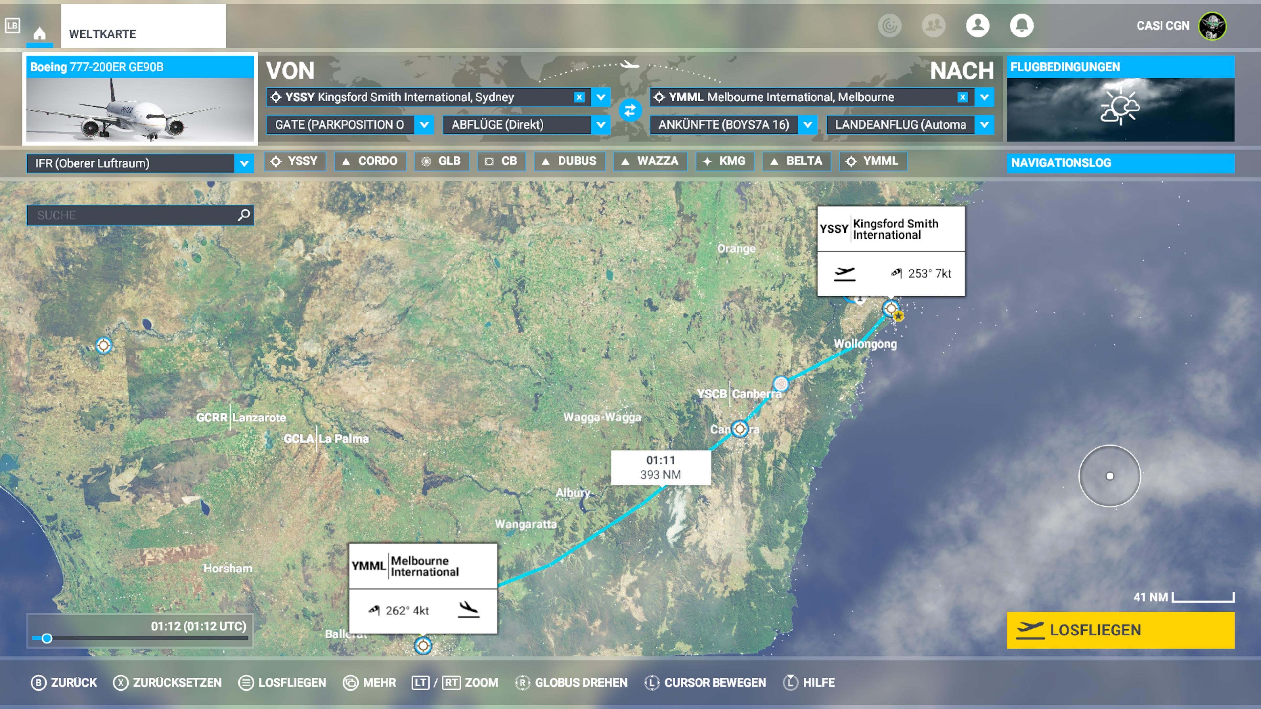Open the NAVIGATIONSLOG panel
The image size is (1261, 709).
coord(1120,163)
